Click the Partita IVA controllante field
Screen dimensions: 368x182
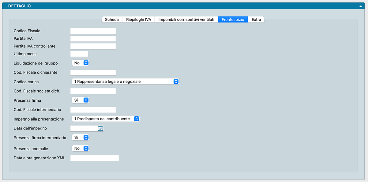point(93,46)
